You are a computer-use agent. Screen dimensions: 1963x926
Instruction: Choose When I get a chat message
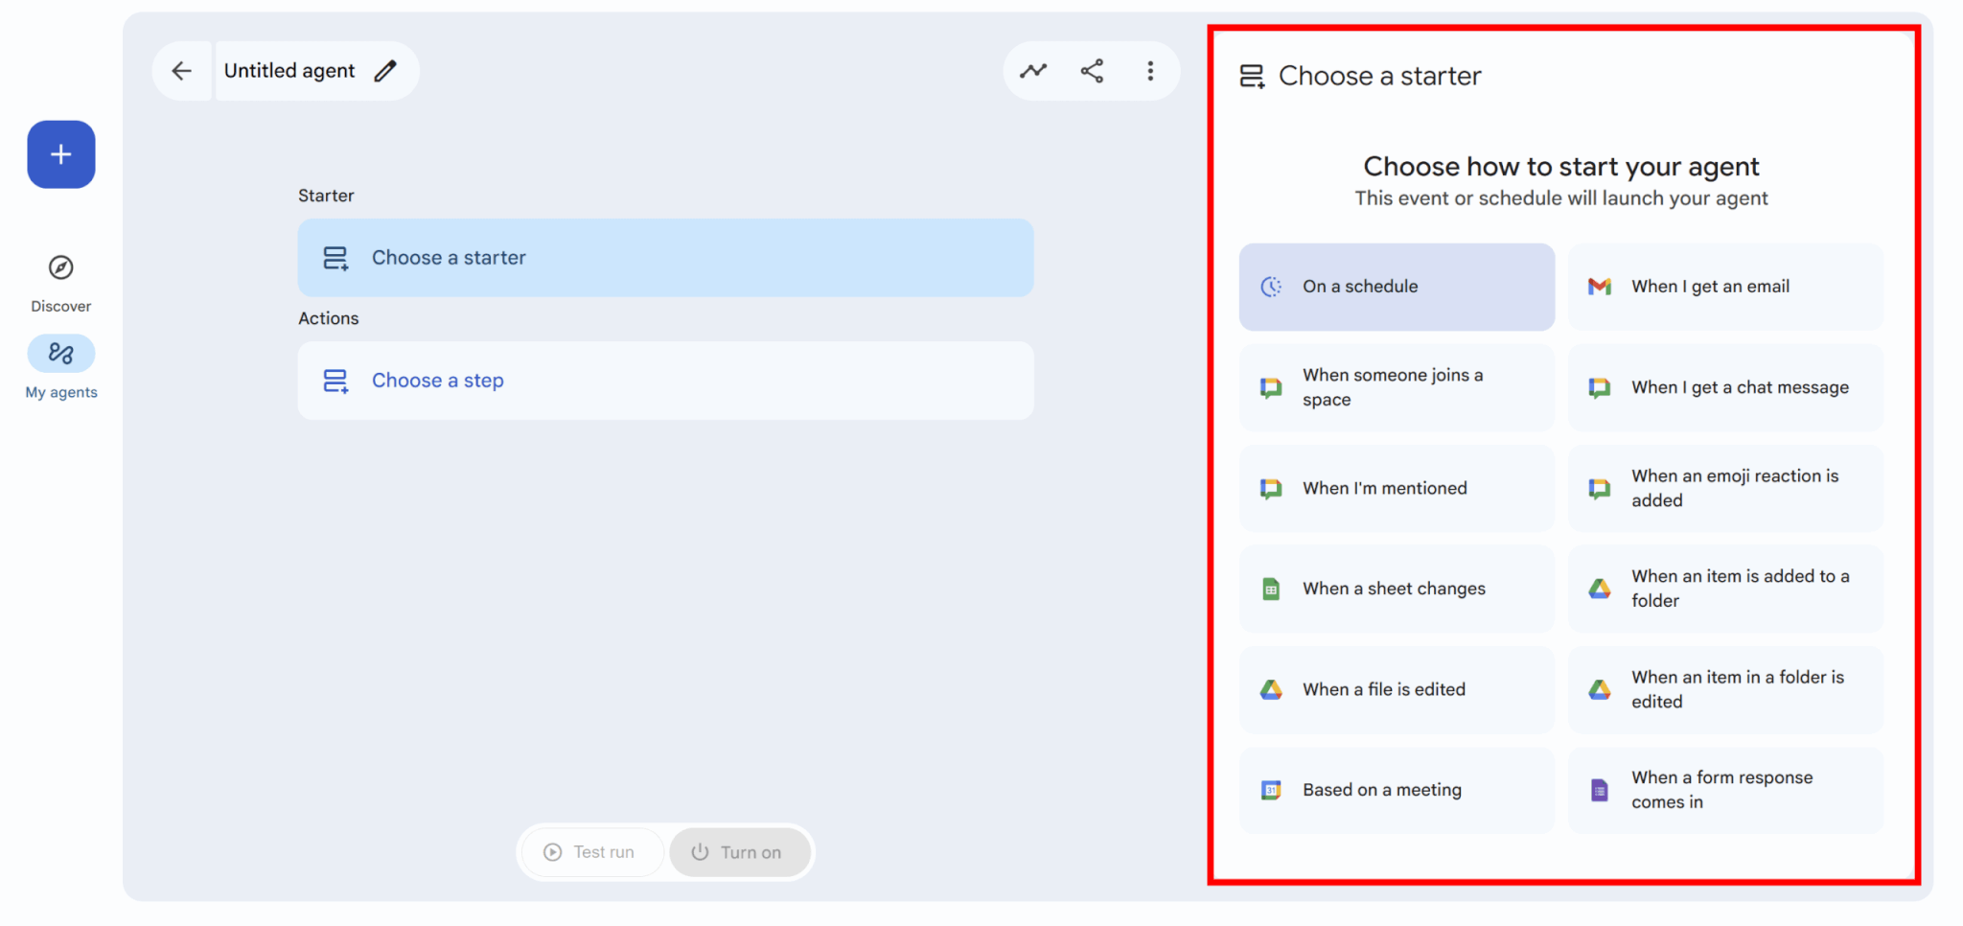1725,387
